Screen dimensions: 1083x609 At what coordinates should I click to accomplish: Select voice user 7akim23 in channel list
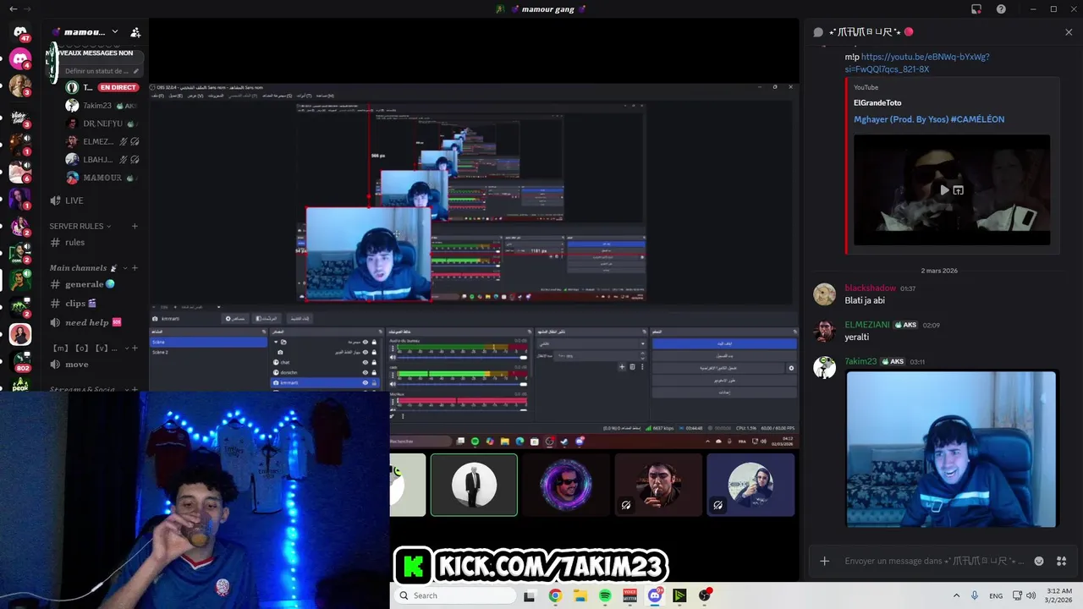pos(102,106)
